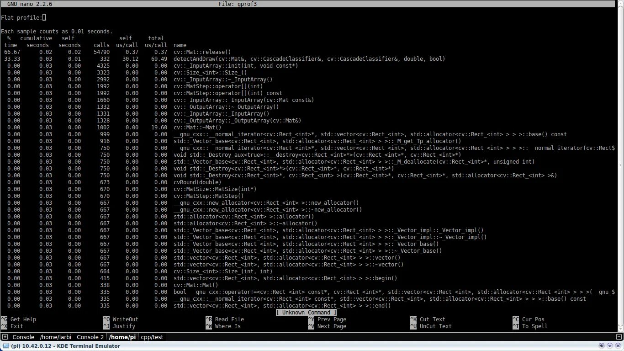The image size is (624, 351).
Task: Go to the cpp/test tab
Action: click(x=152, y=337)
